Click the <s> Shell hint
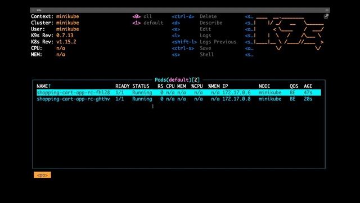 tap(192, 55)
